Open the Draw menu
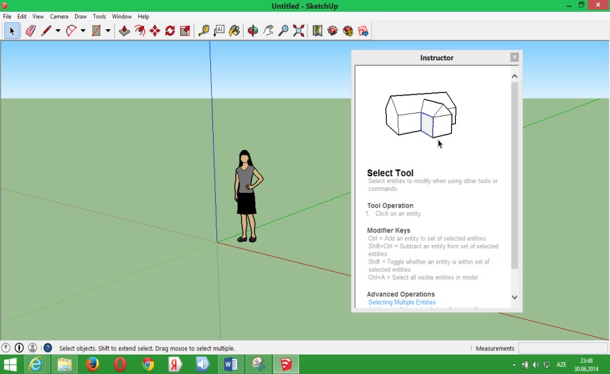The image size is (610, 374). tap(81, 17)
